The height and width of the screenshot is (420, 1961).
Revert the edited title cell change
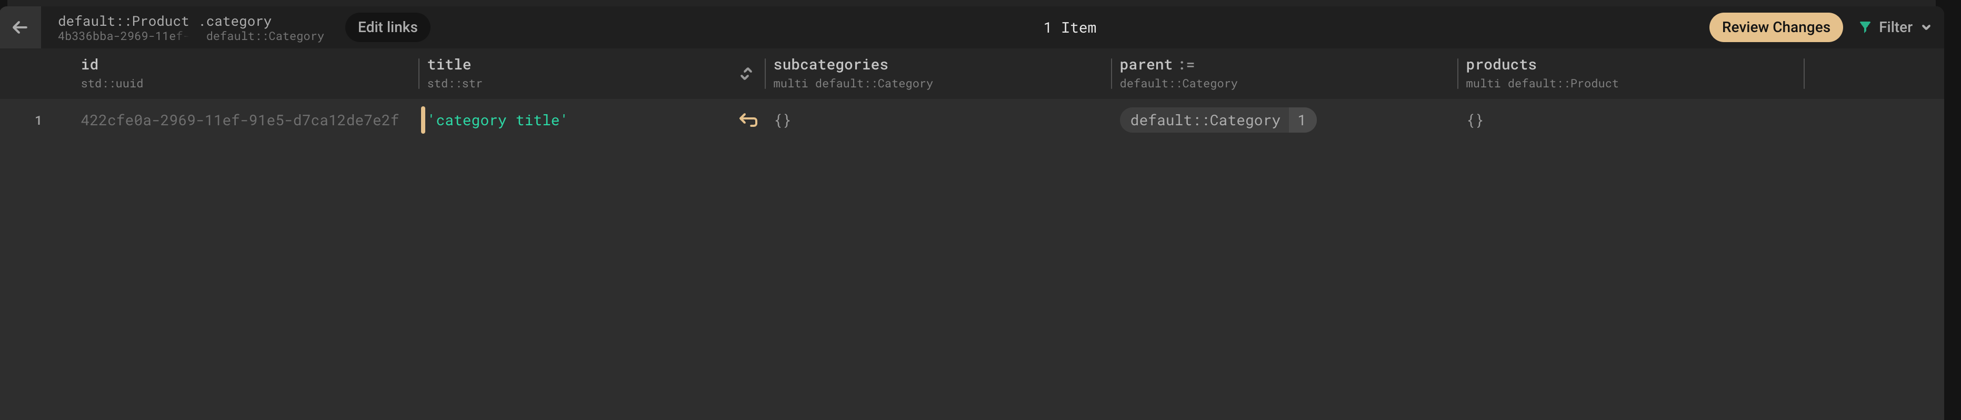click(x=748, y=120)
